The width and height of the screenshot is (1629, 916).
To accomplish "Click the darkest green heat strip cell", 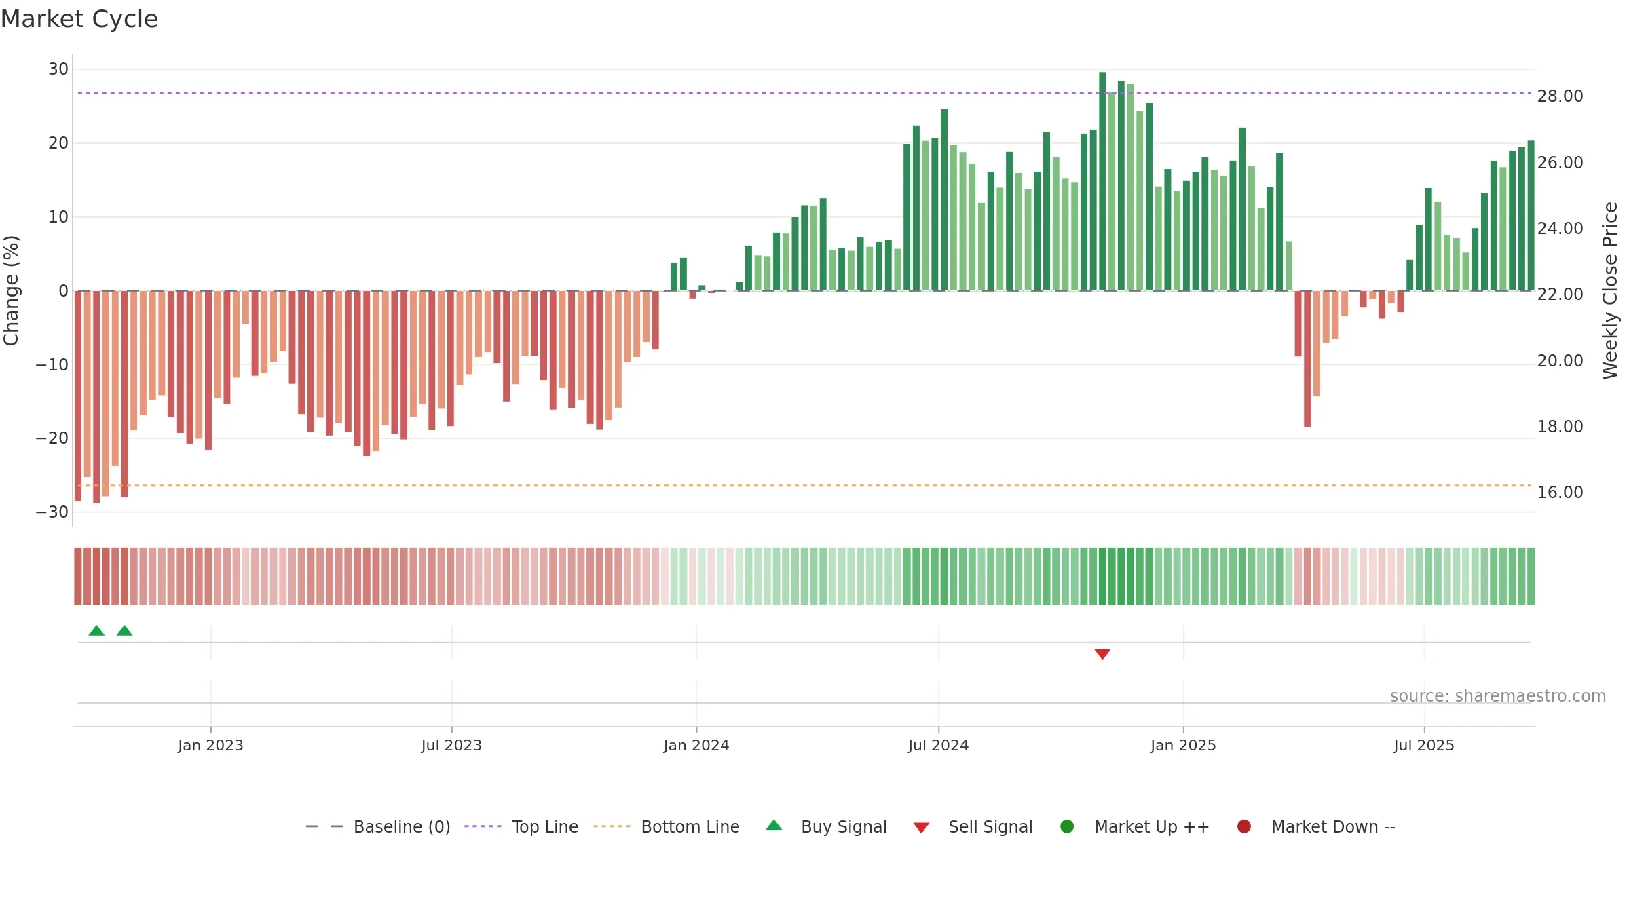I will [1102, 576].
